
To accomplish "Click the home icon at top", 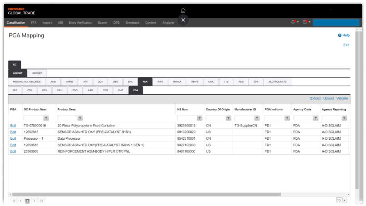I will pyautogui.click(x=183, y=11).
